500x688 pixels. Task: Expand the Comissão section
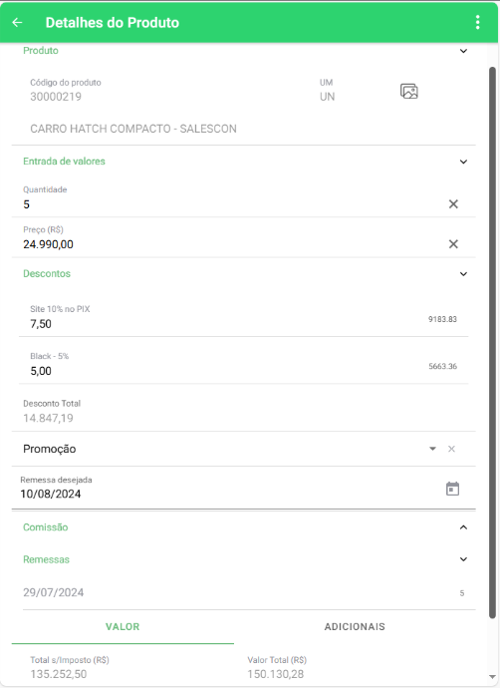(463, 527)
